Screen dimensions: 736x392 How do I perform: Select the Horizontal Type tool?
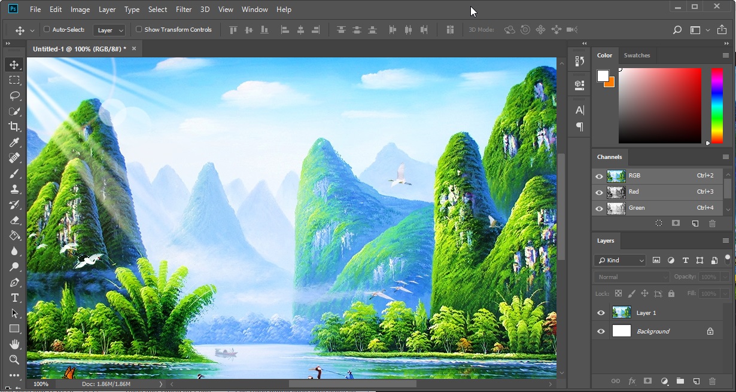(x=14, y=298)
